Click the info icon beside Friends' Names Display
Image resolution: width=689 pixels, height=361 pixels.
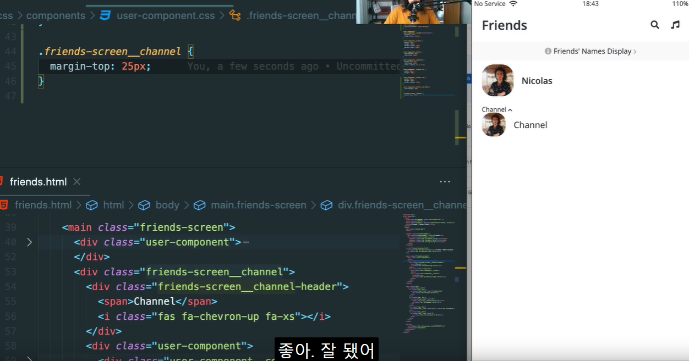click(548, 51)
